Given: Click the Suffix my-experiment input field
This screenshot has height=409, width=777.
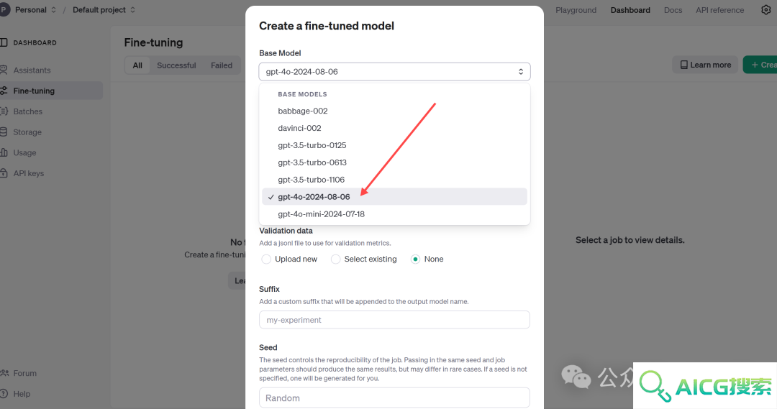Looking at the screenshot, I should coord(394,320).
